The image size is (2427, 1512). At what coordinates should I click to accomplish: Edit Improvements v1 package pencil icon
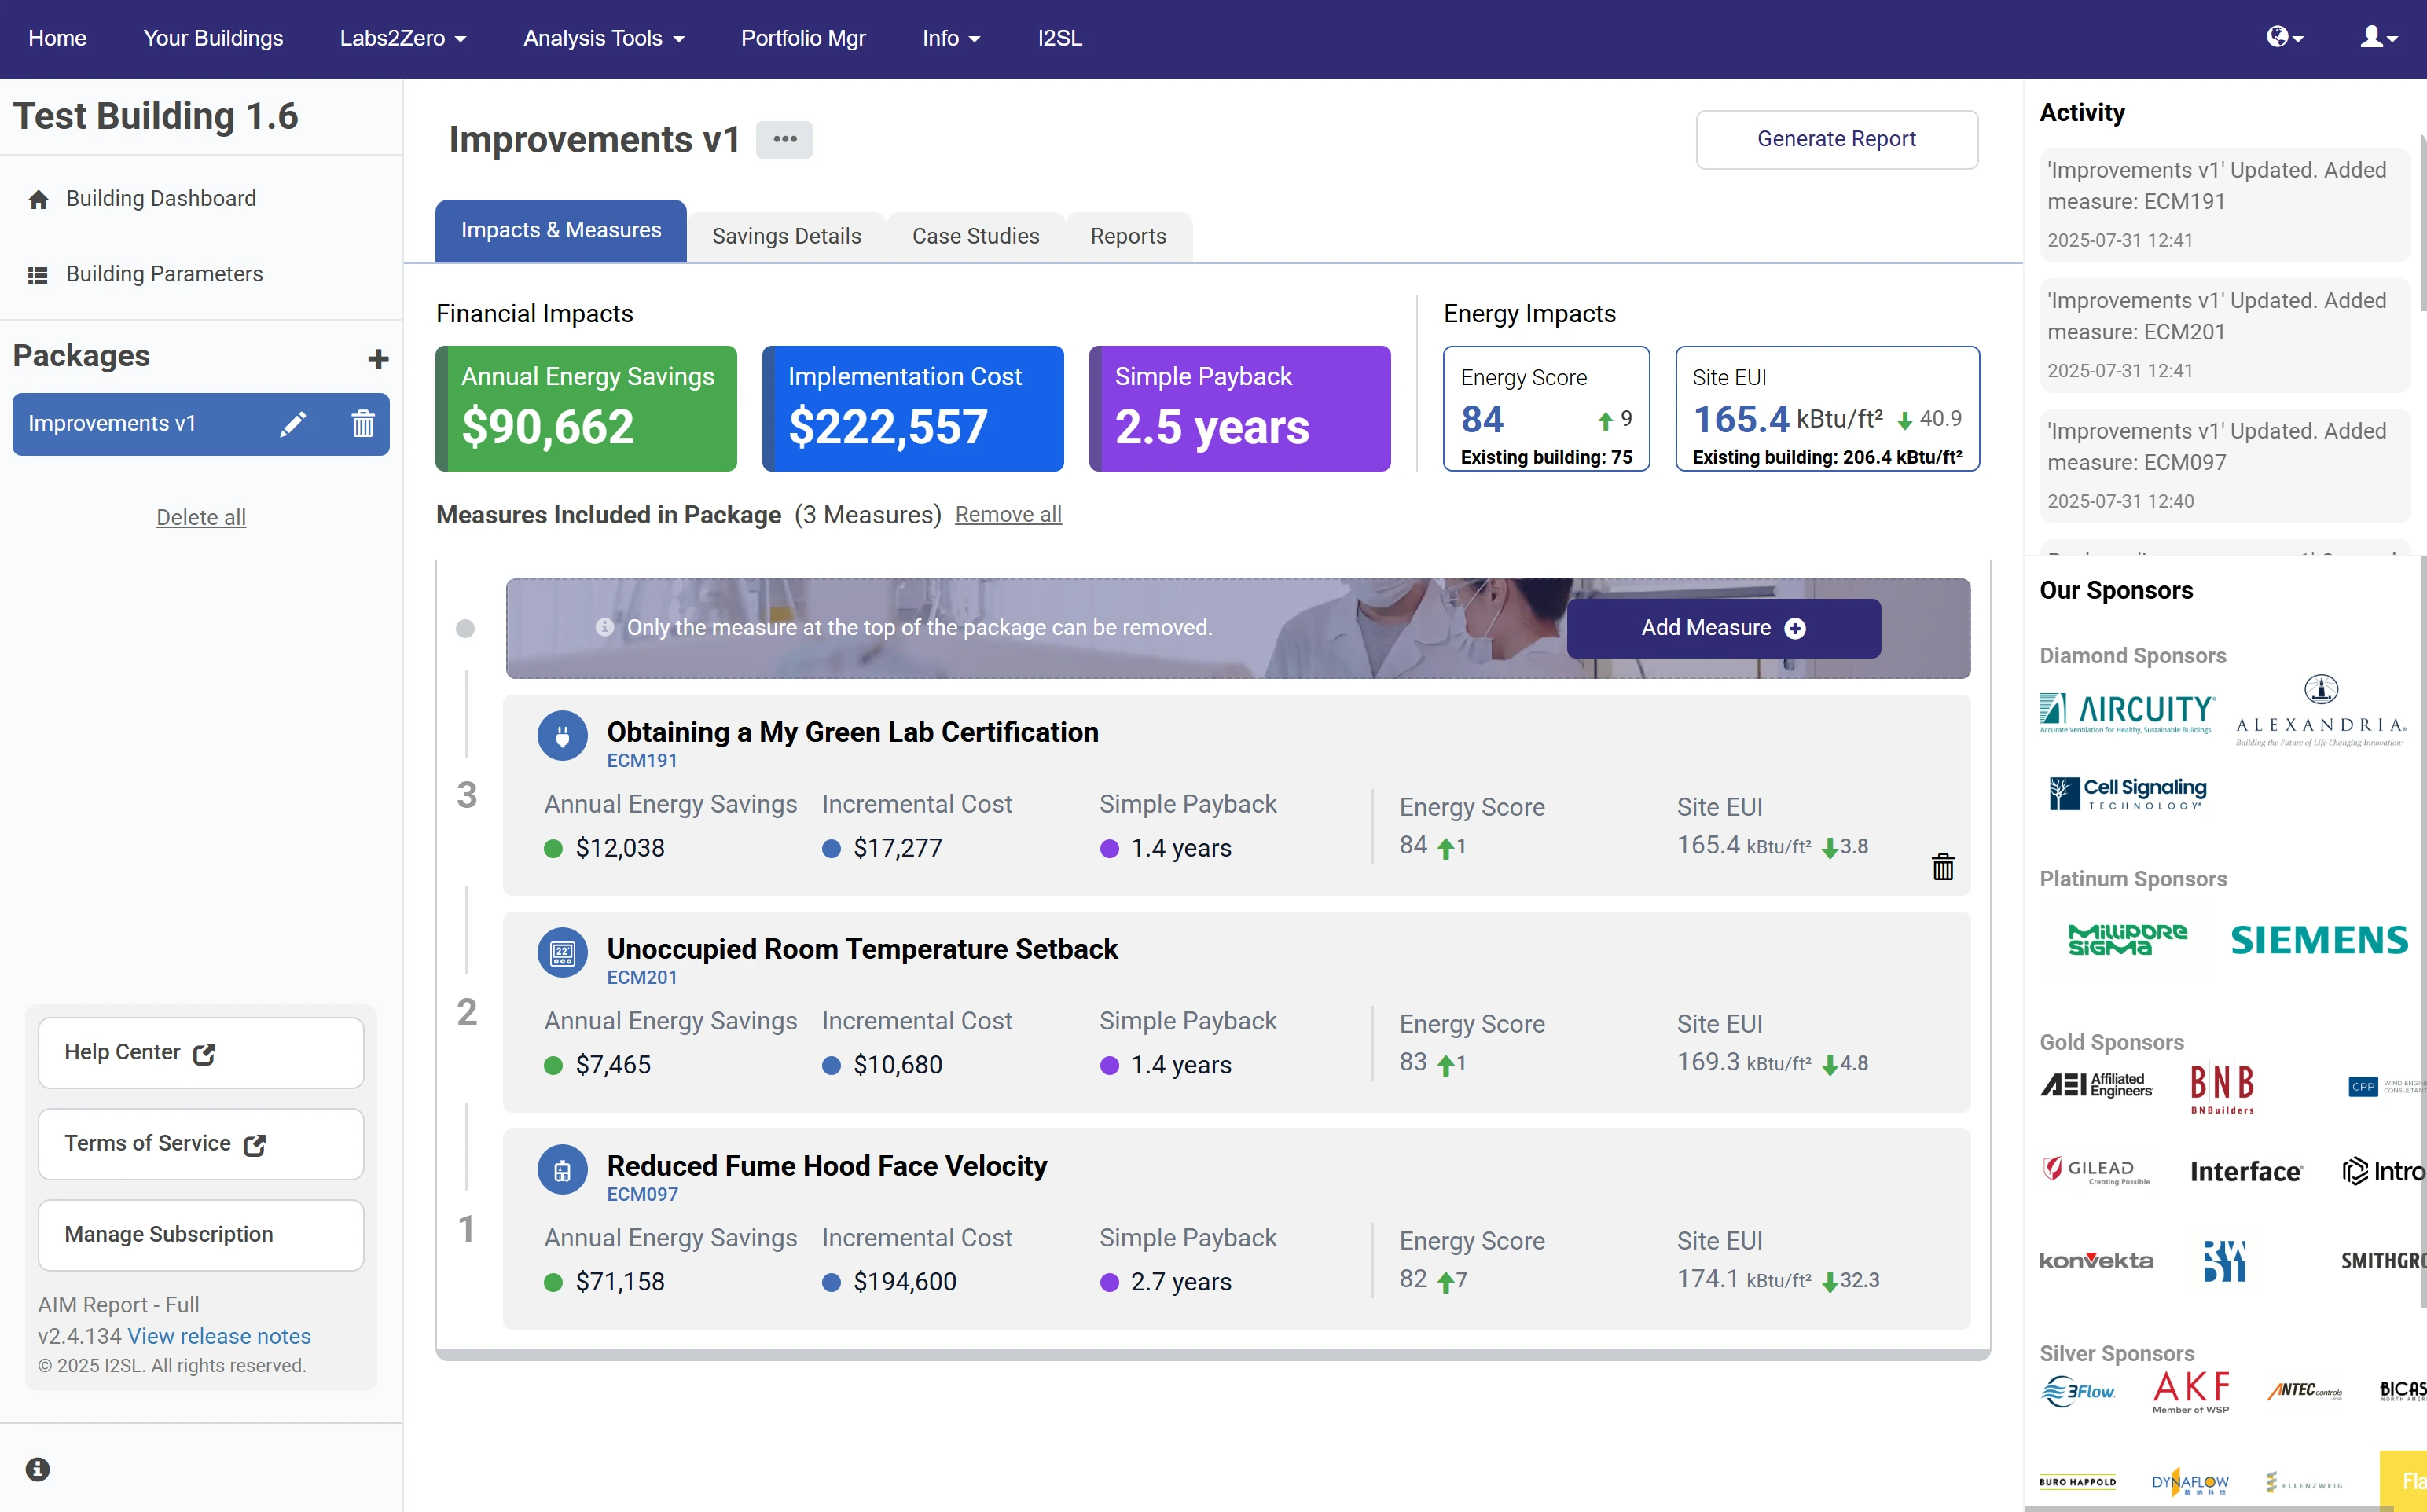tap(292, 424)
